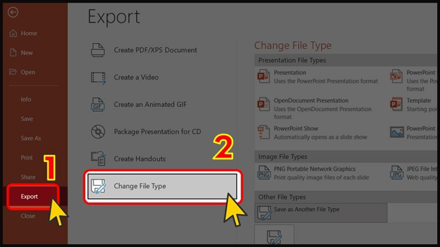Select Export in the sidebar
Screen dimensions: 440x247
[x=29, y=196]
